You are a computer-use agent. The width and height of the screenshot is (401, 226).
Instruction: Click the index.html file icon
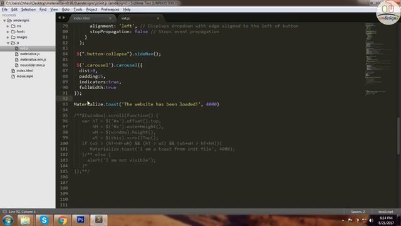[x=13, y=71]
